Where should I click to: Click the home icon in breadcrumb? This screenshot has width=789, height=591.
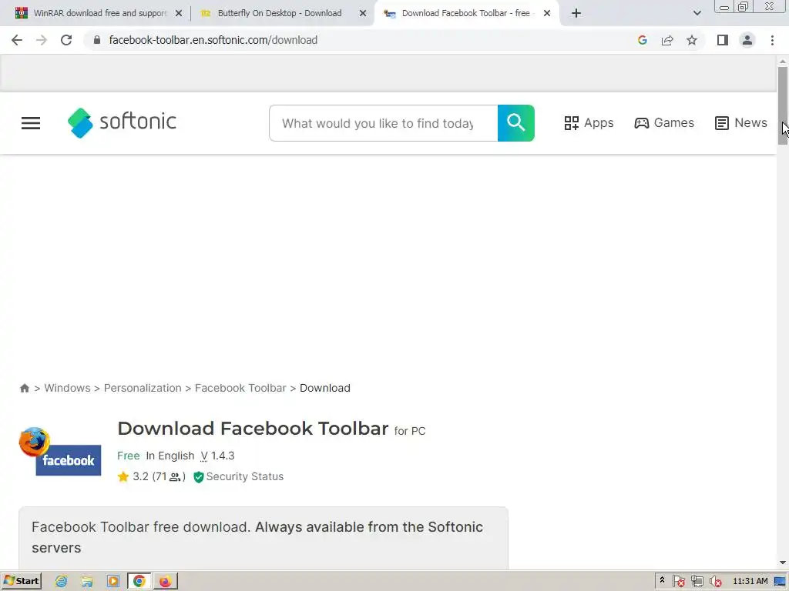click(x=24, y=388)
